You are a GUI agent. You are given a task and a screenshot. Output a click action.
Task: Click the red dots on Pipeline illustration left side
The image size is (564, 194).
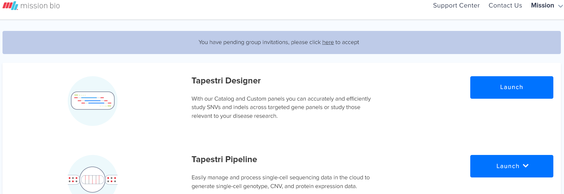(x=73, y=180)
